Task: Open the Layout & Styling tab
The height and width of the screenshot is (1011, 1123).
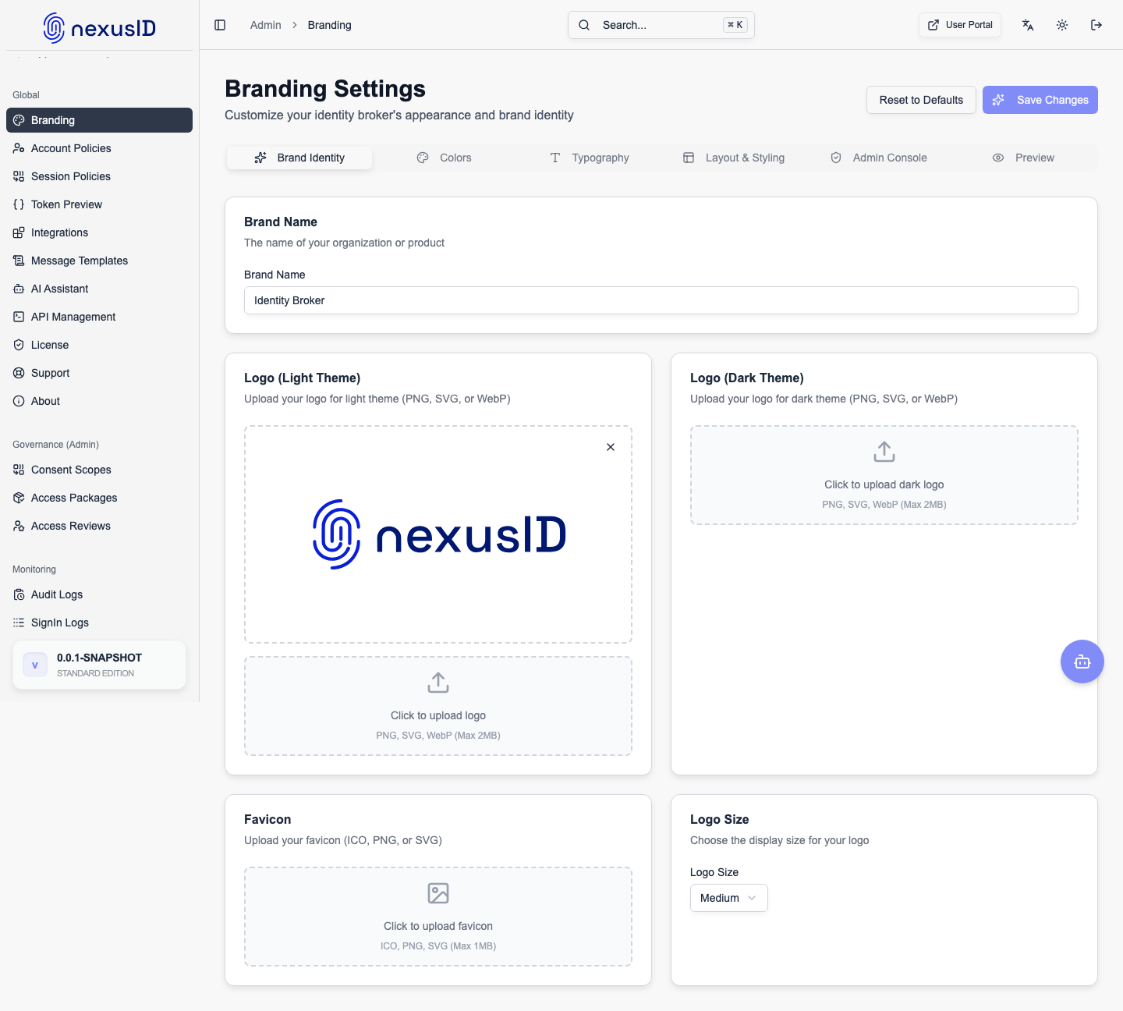Action: 735,158
